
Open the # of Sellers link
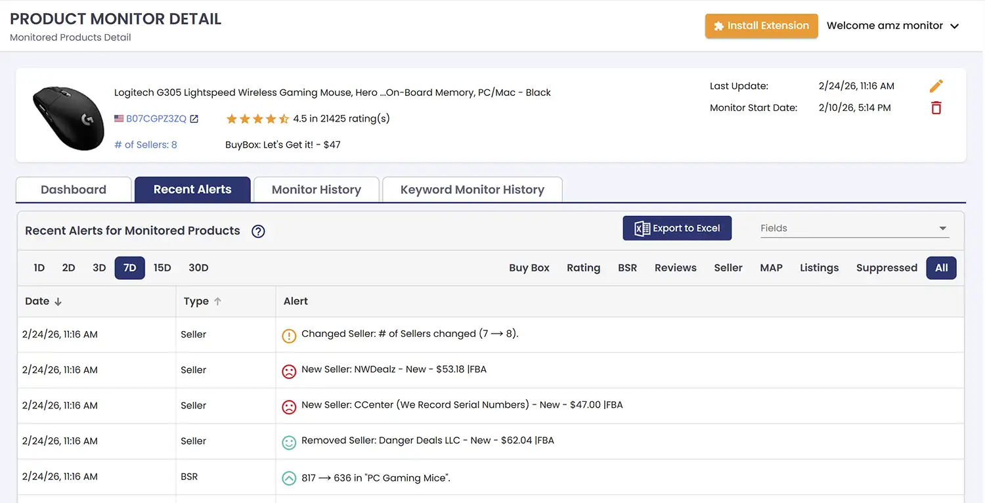click(x=145, y=144)
